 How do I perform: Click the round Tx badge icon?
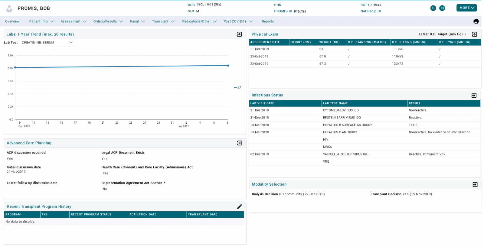[442, 8]
